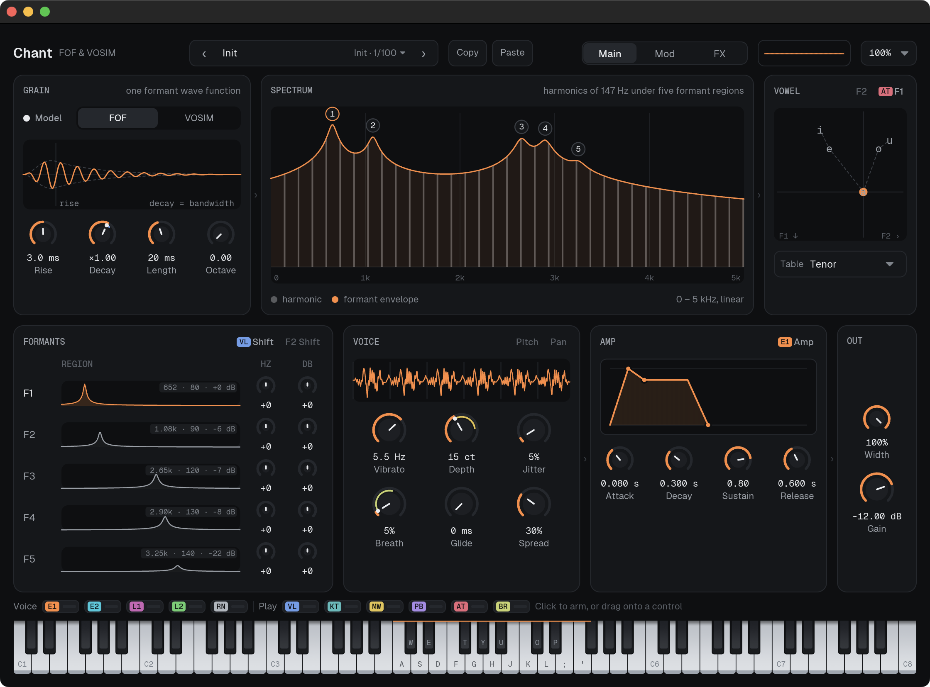Image resolution: width=930 pixels, height=687 pixels.
Task: Arm the MW mod wheel source
Action: (x=385, y=607)
